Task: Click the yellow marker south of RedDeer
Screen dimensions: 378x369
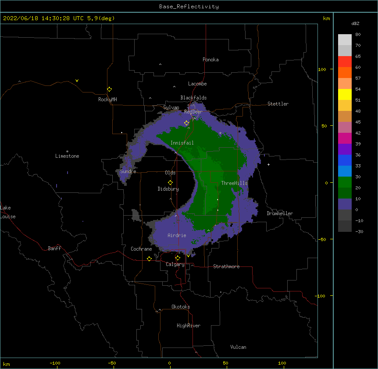Action: [x=187, y=123]
